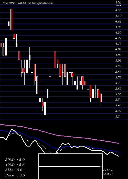Screen dimensions: 128x179
Task: Click the 4.29 price axis label
Action: pos(118,32)
